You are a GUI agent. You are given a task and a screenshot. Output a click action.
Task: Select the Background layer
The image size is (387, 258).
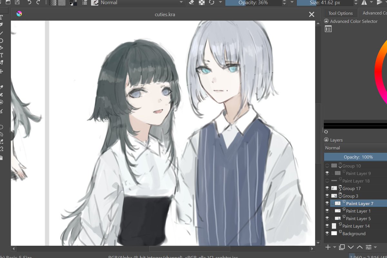354,233
